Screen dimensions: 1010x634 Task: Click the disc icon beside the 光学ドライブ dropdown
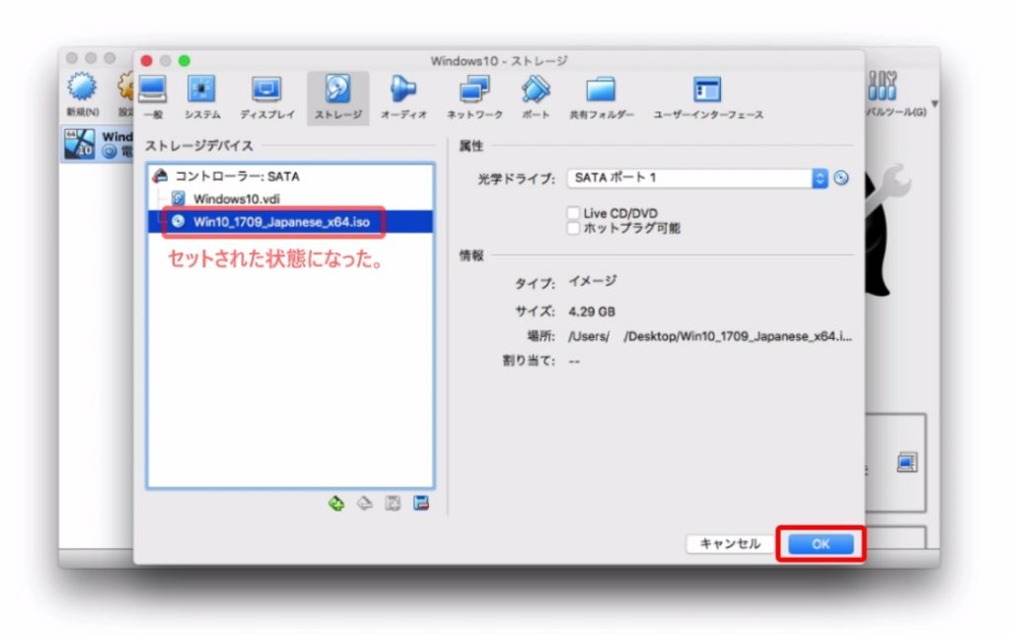tap(841, 178)
